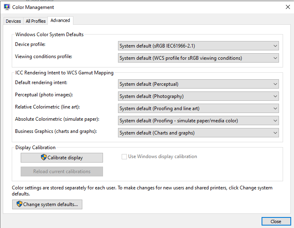Open Business Graphics (charts and graphs) dropdown
Image resolution: width=294 pixels, height=228 pixels.
(198, 133)
